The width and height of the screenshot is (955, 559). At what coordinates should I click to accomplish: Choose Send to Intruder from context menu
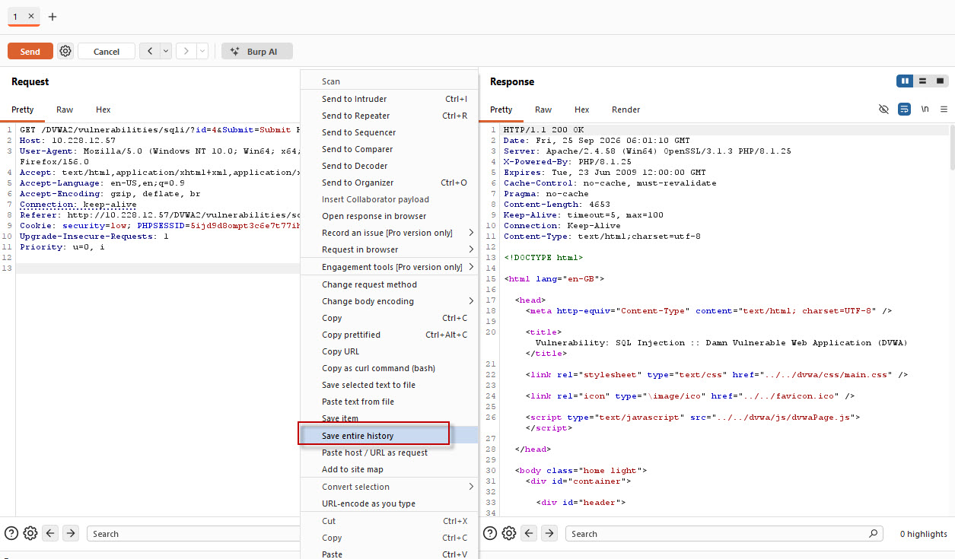tap(390, 99)
